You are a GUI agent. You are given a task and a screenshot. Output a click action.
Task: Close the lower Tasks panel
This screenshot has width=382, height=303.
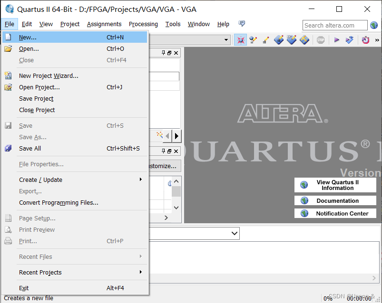[176, 151]
